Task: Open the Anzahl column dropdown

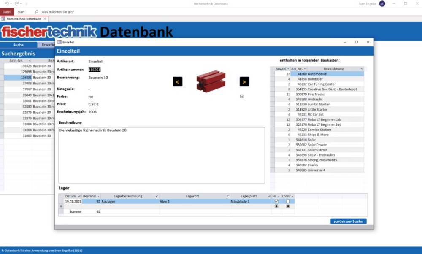Action: (288, 69)
